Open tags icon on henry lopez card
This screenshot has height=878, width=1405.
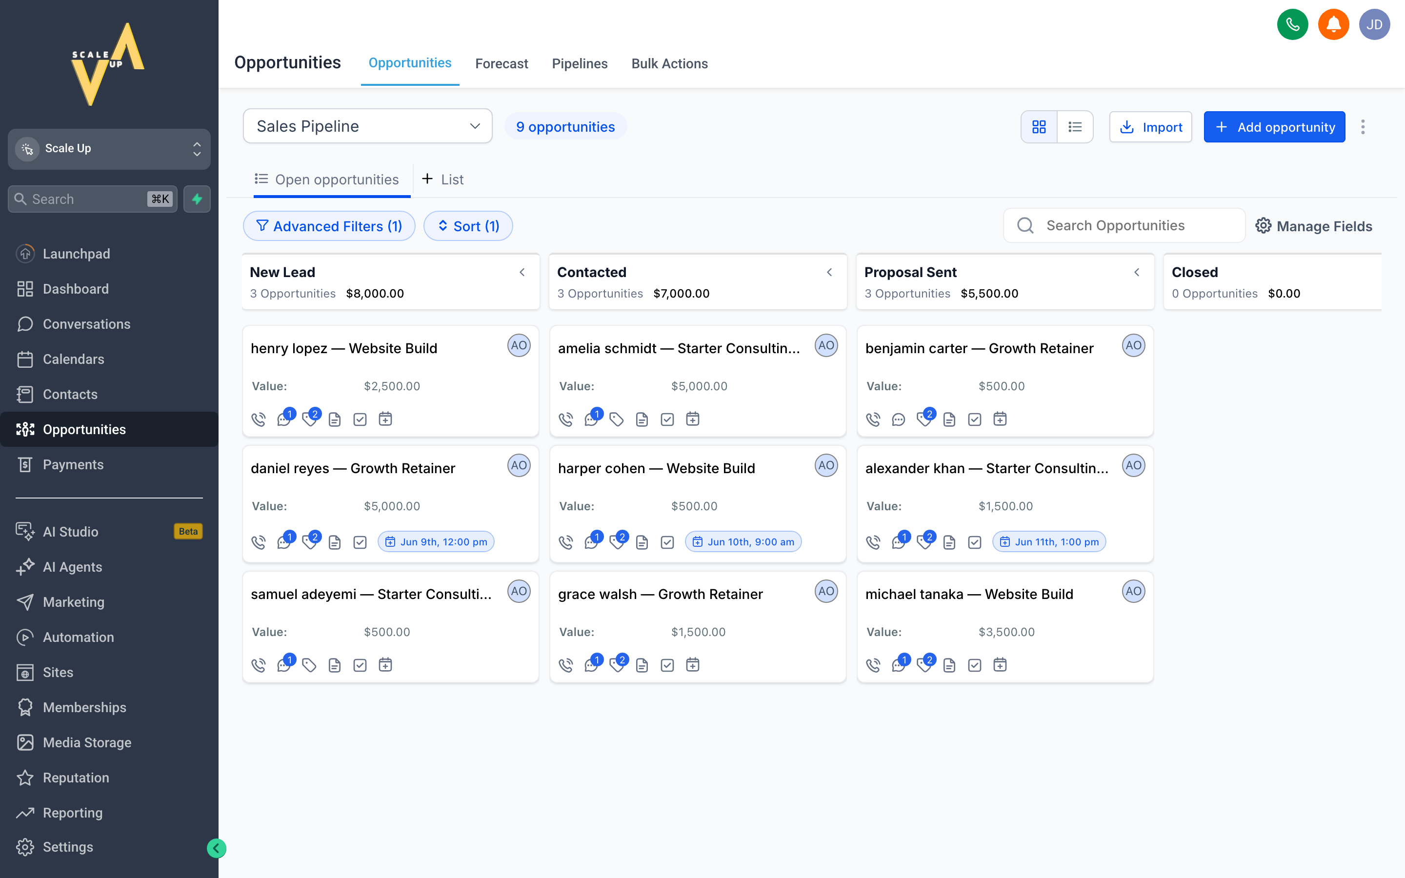click(x=309, y=419)
